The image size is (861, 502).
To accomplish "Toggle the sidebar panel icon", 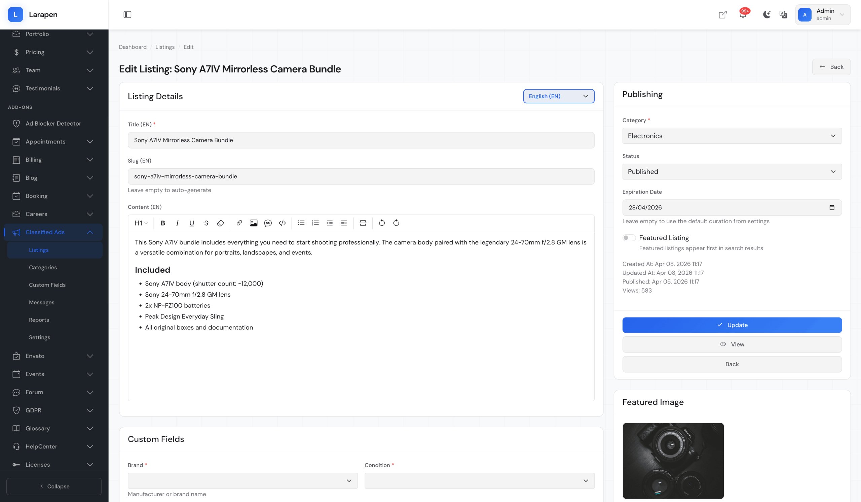I will 127,15.
